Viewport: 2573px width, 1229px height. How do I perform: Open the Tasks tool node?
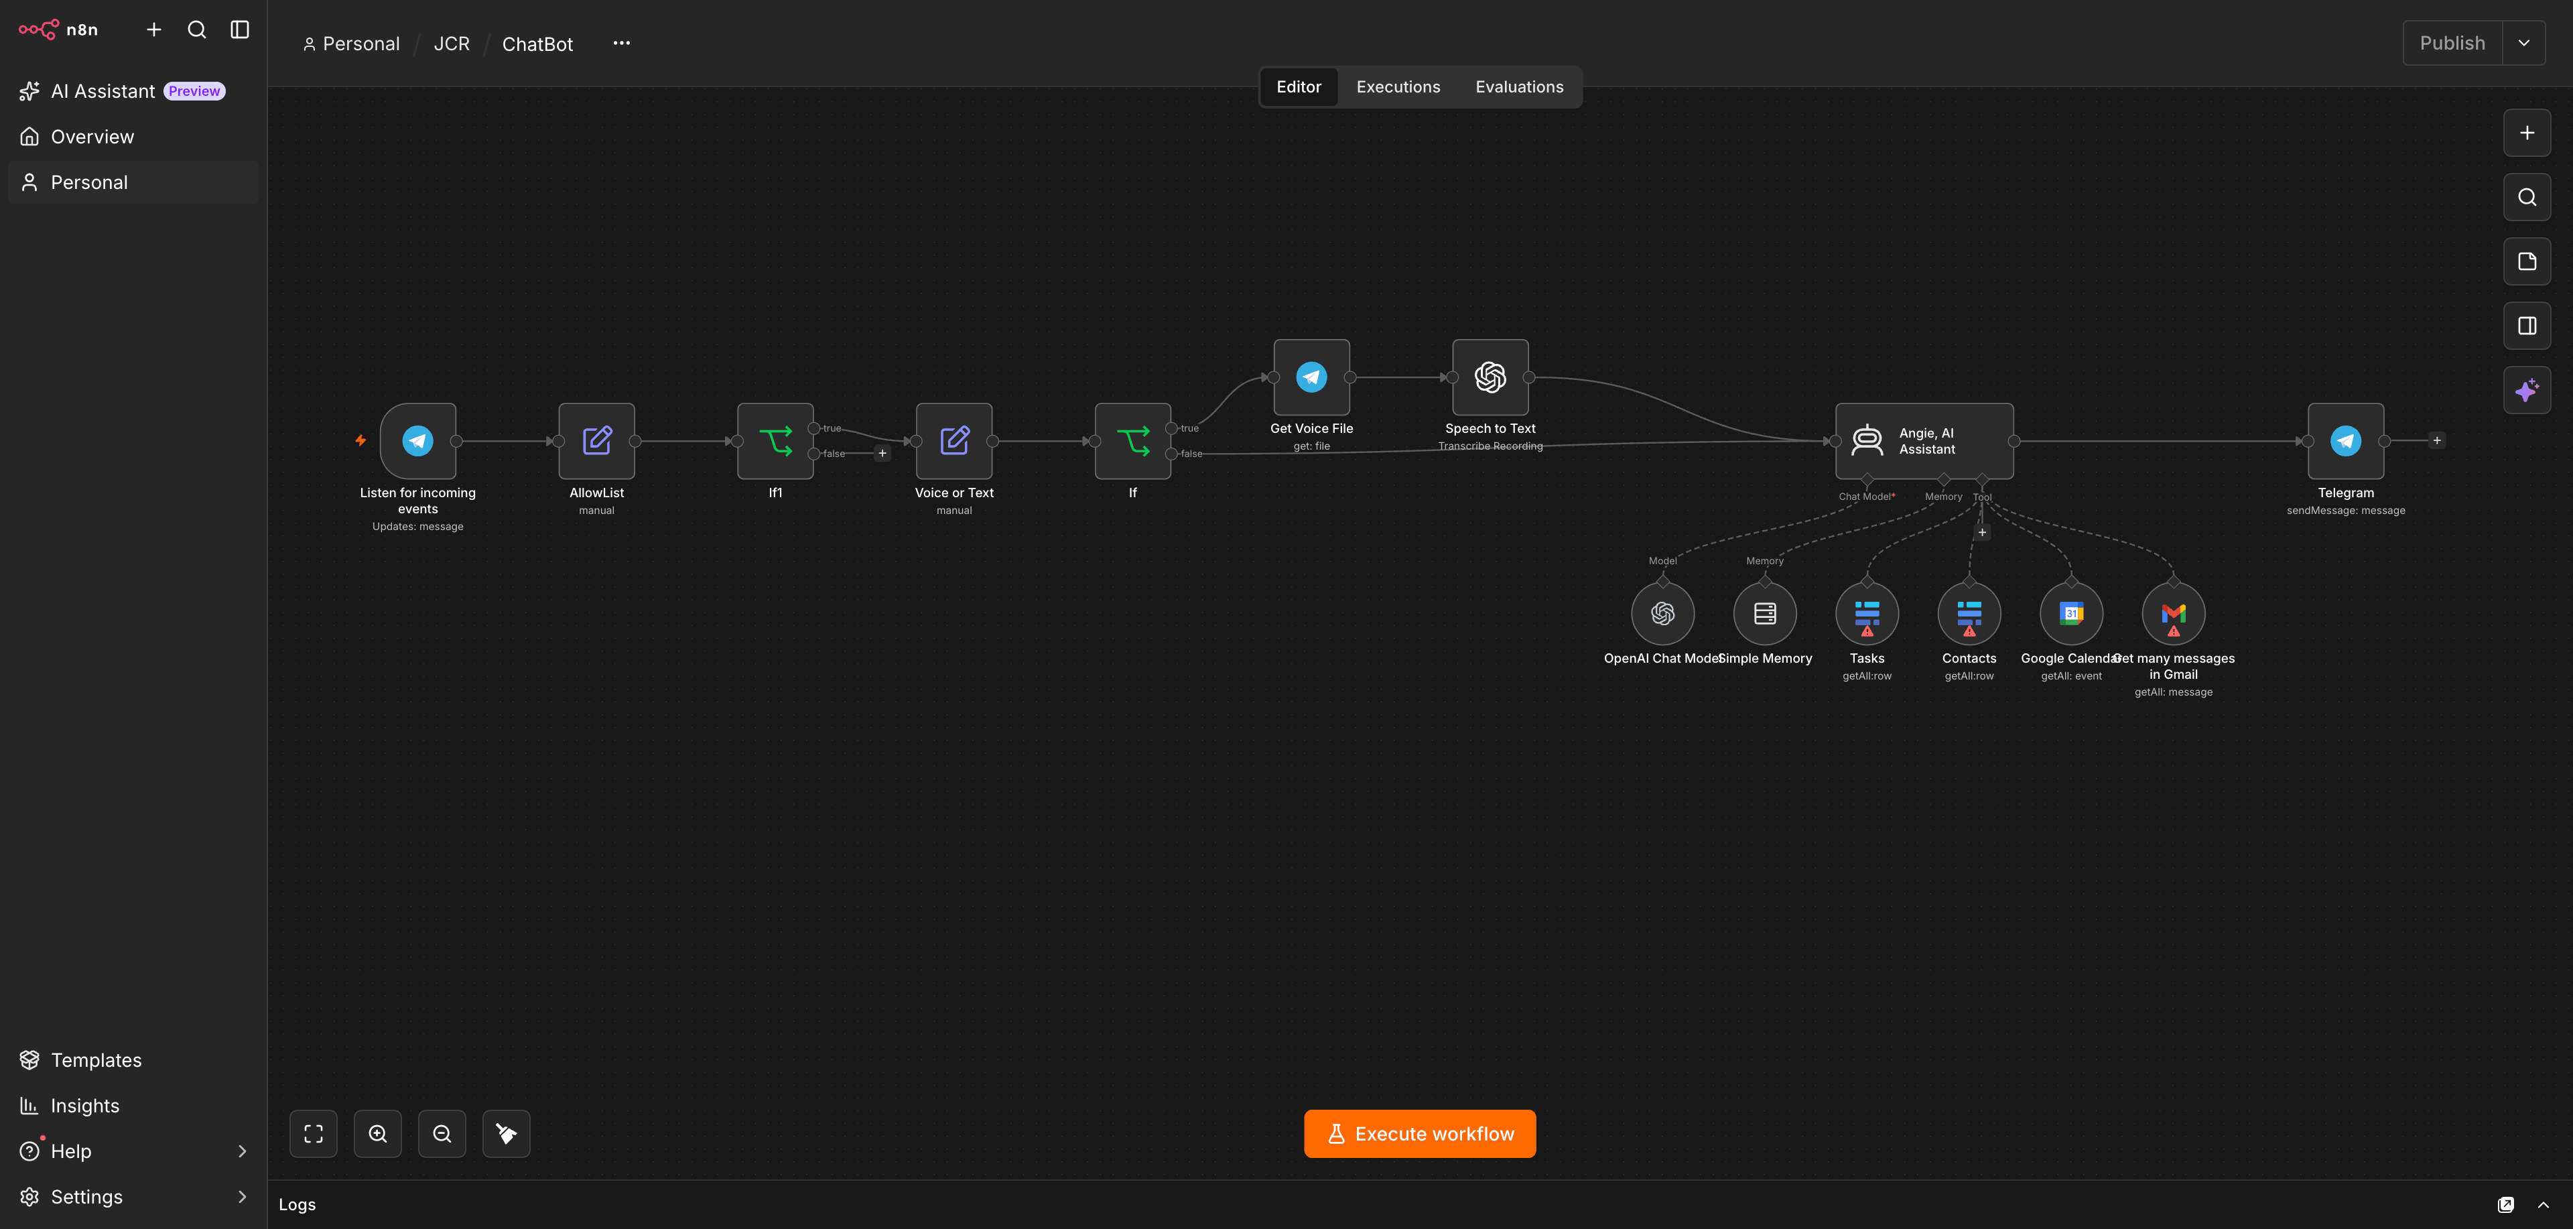tap(1867, 614)
